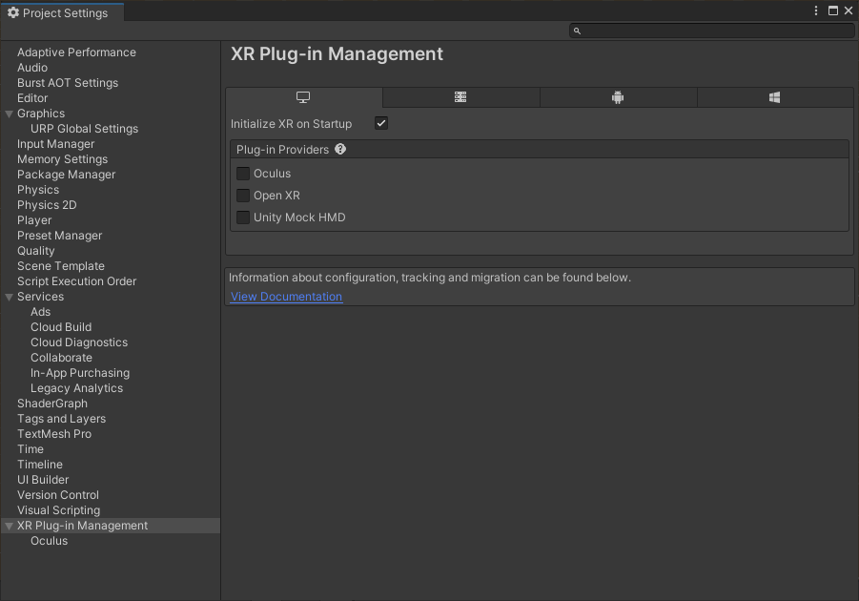Collapse the Graphics tree section
The image size is (859, 601).
10,114
